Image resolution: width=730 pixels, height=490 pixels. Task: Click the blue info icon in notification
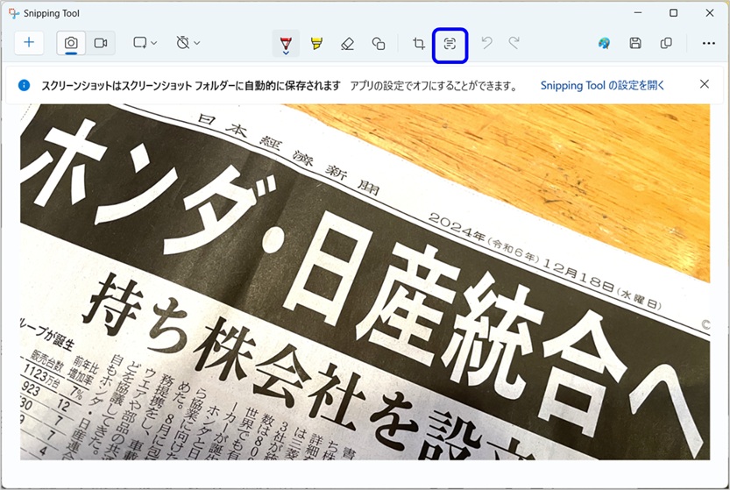click(x=24, y=85)
